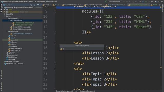Viewport: 164px width, 92px height.
Task: Open Project panel settings gear
Action: point(38,5)
